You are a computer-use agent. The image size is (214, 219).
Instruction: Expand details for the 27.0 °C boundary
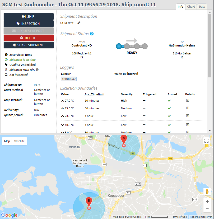(188, 100)
